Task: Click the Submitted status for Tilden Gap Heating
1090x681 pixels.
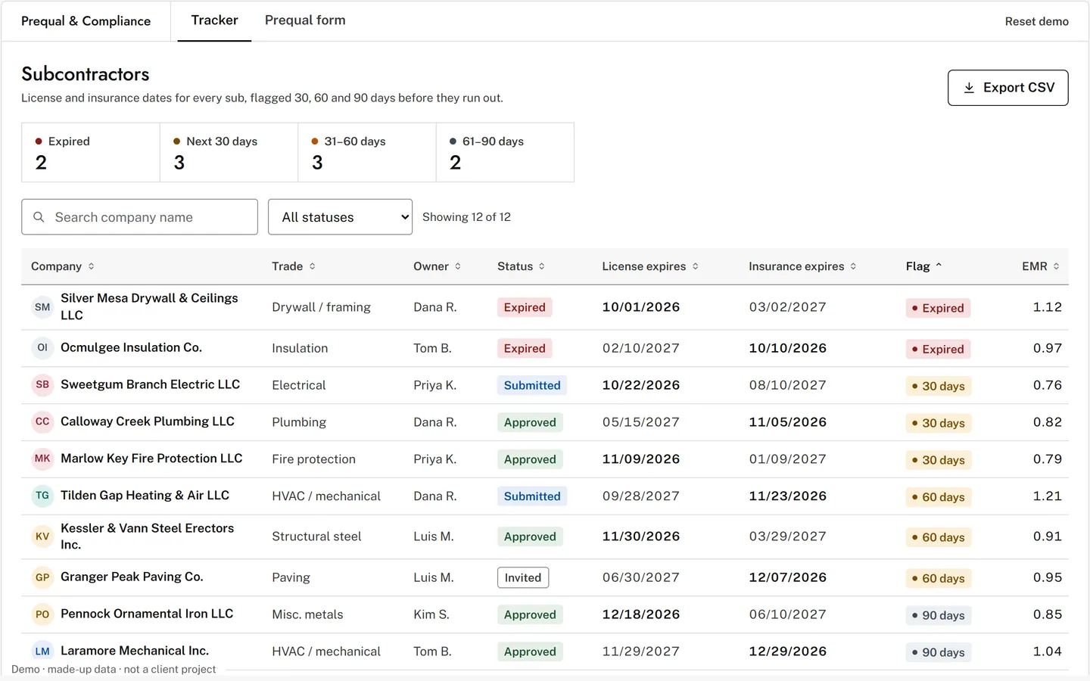Action: point(532,496)
